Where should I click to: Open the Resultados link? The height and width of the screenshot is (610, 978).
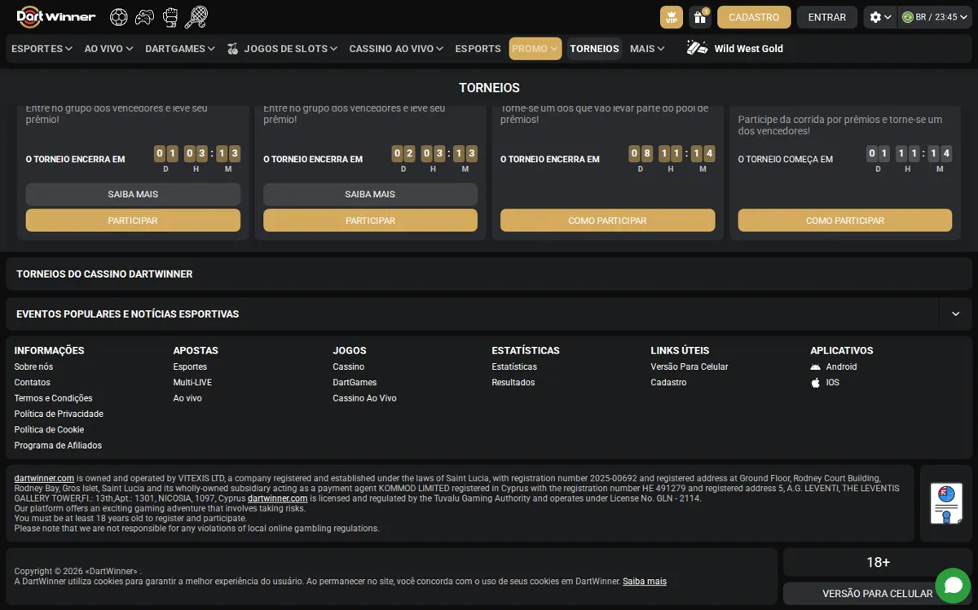pyautogui.click(x=513, y=382)
